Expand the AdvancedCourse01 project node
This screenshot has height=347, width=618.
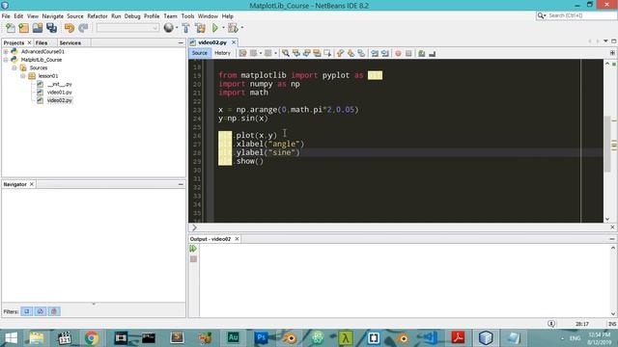[x=6, y=51]
